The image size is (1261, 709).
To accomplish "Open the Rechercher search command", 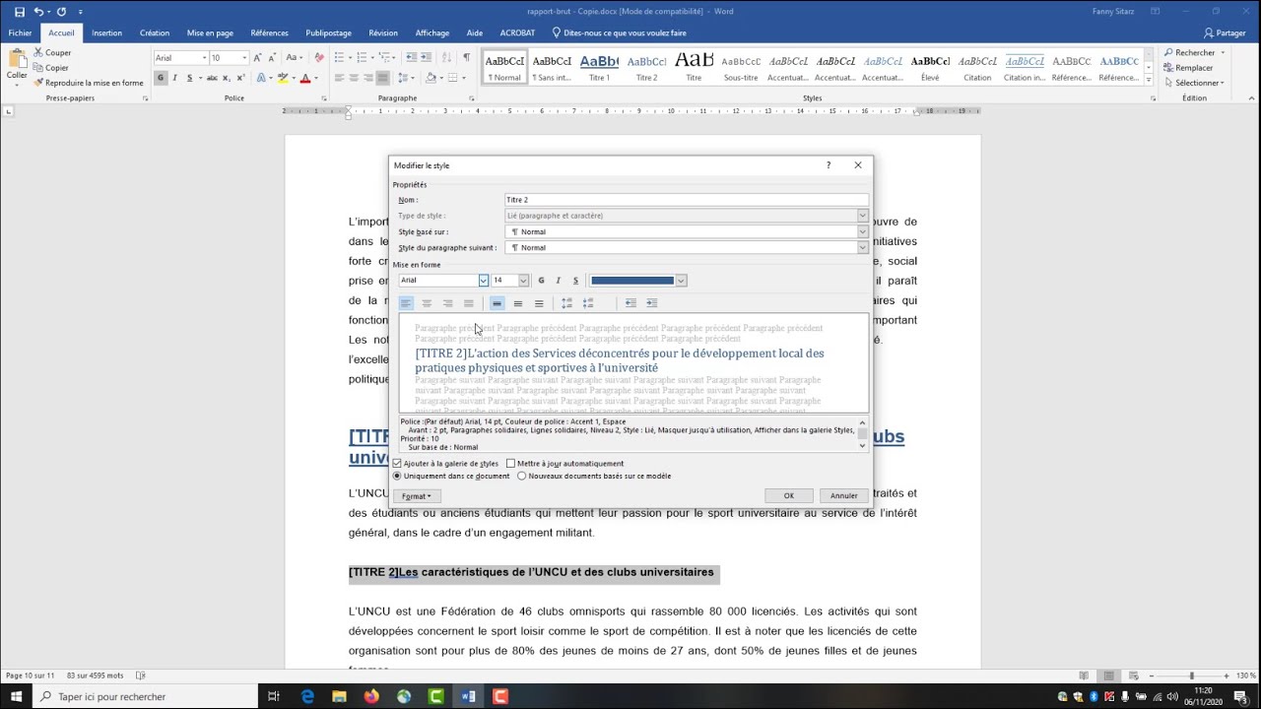I will coord(1188,52).
